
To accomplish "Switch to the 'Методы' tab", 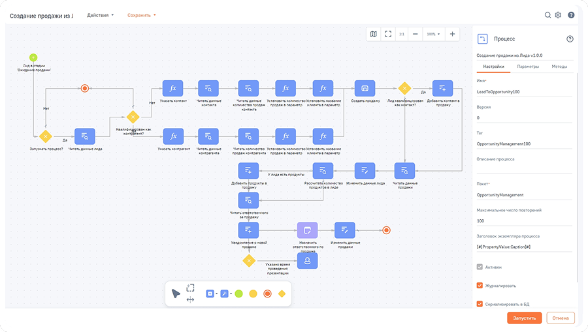I will pyautogui.click(x=559, y=67).
